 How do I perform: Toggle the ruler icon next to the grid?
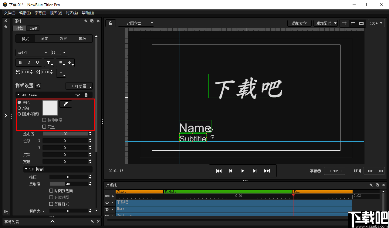click(353, 23)
